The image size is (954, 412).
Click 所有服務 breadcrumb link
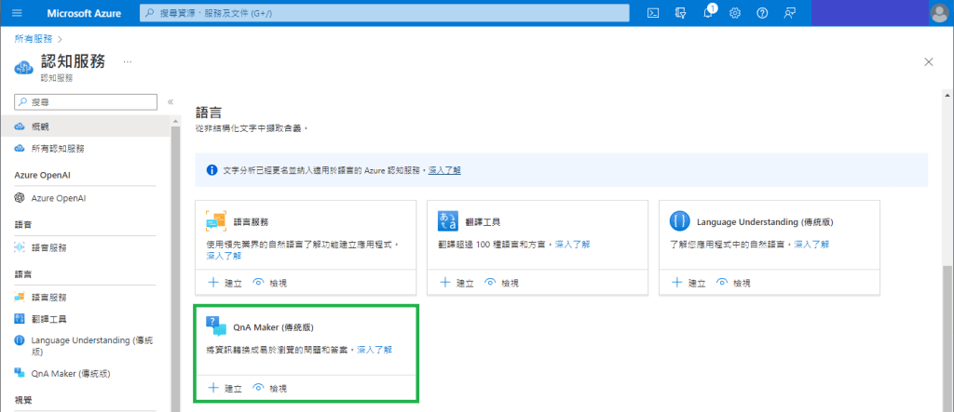tap(33, 39)
